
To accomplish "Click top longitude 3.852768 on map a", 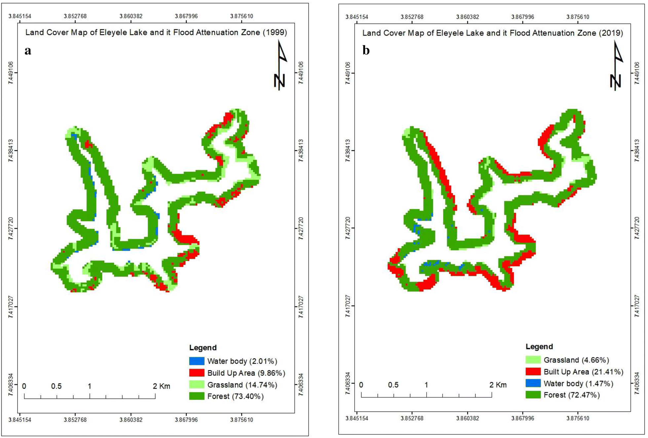I will (x=75, y=16).
